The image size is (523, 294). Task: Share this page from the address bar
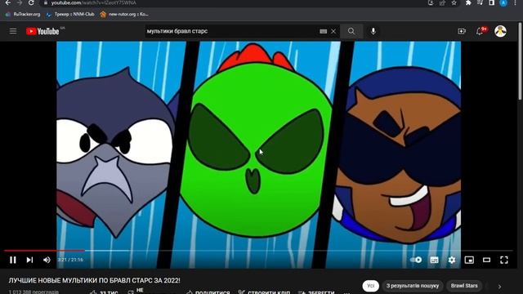(442, 2)
